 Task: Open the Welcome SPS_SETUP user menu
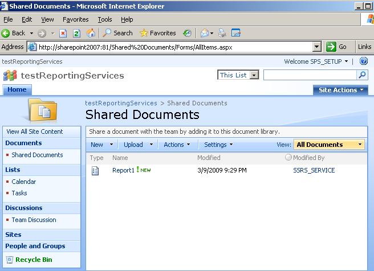[x=316, y=61]
